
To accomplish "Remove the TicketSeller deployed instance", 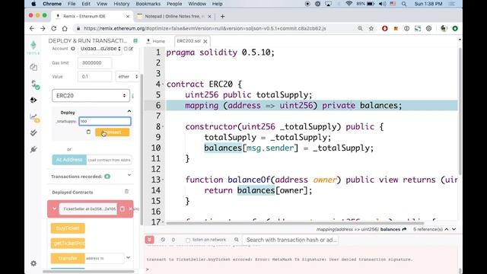I will tap(130, 209).
